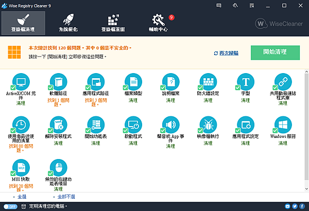The image size is (309, 211).
Task: Open the Facebook icon in status bar
Action: point(302,206)
